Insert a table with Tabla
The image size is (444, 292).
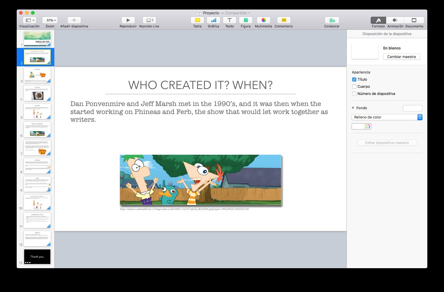point(197,20)
